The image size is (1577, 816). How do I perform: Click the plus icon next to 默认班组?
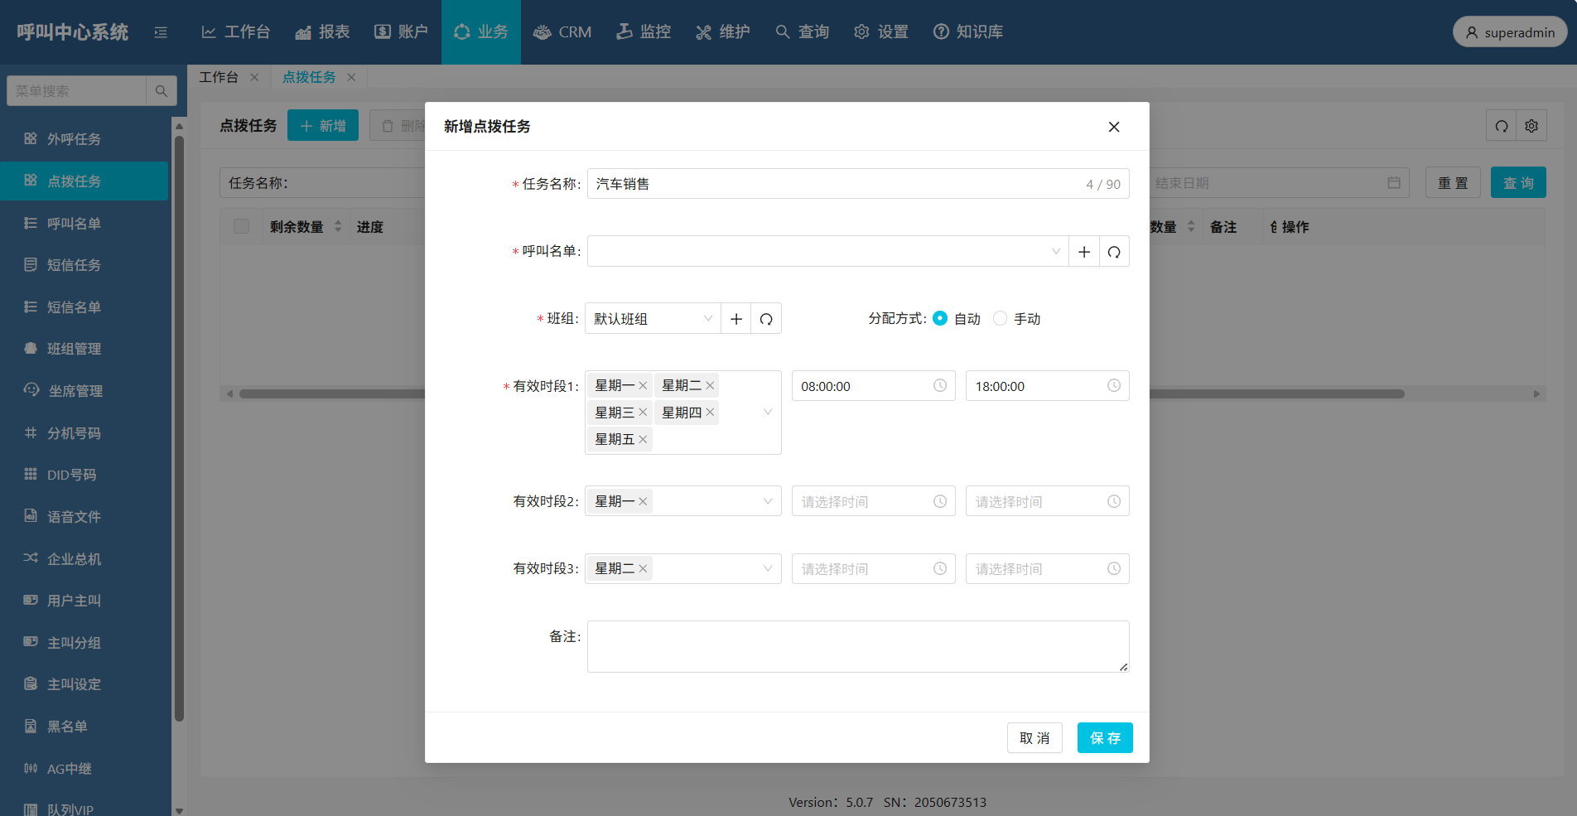[x=735, y=319]
